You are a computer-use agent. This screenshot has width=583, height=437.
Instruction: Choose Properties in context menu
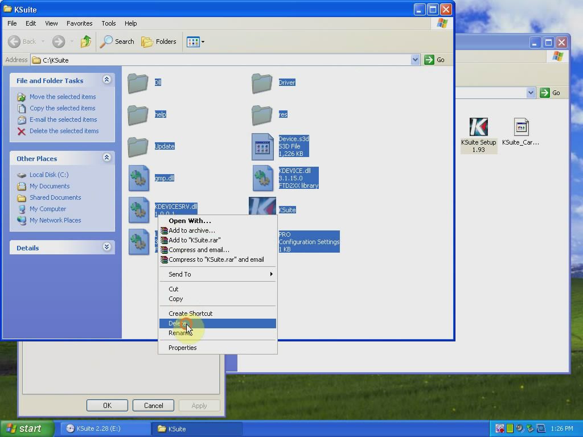[x=217, y=348]
